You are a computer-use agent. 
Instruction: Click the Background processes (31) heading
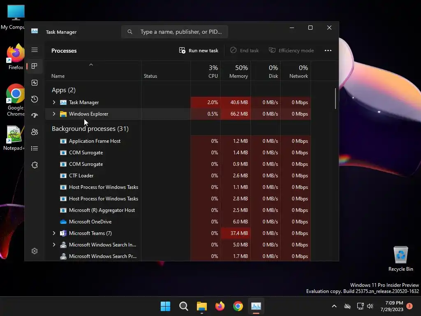click(x=90, y=129)
